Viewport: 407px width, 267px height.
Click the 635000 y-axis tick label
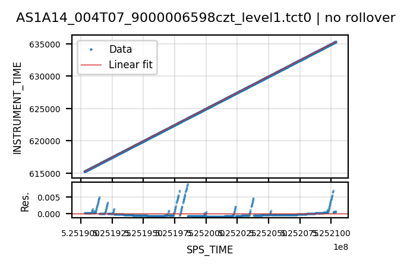tap(45, 44)
